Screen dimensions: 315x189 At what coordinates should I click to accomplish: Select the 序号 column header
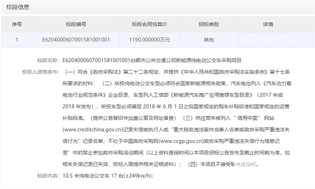pos(17,24)
